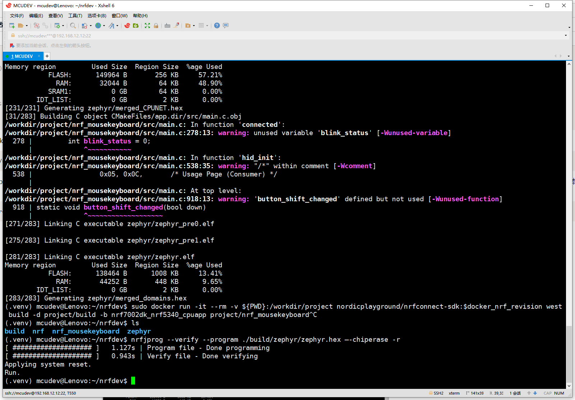Open session properties via the gear-window icon
Viewport: 575px width, 400px height.
coord(57,26)
